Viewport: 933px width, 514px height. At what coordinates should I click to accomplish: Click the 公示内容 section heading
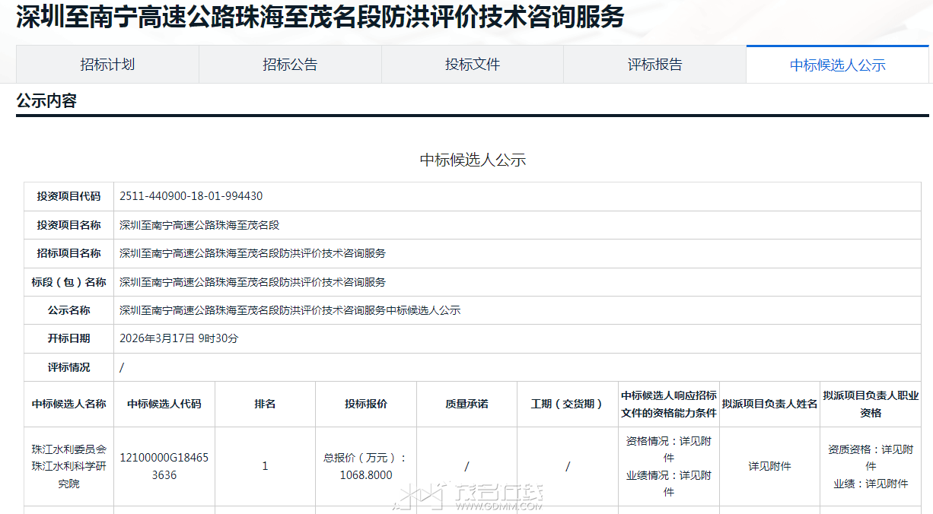[x=46, y=101]
